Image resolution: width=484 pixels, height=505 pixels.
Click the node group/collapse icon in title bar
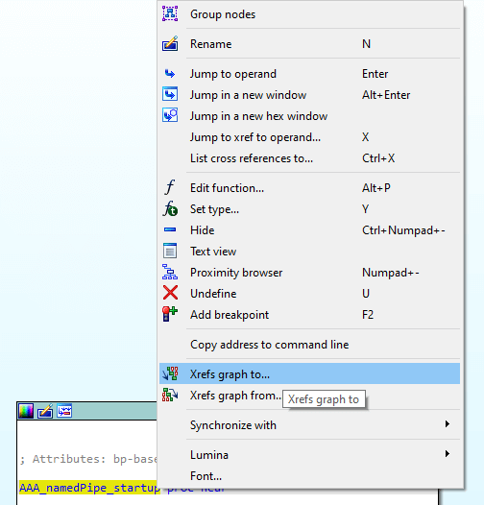pos(64,411)
